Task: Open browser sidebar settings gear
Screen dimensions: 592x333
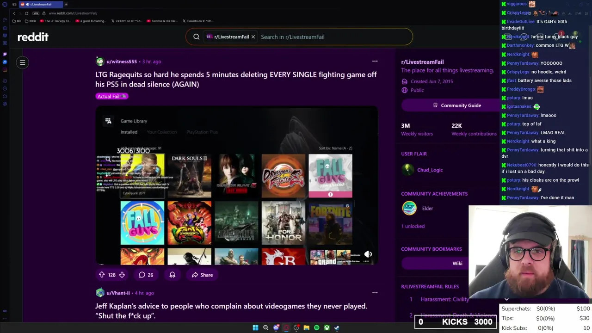Action: 5,104
